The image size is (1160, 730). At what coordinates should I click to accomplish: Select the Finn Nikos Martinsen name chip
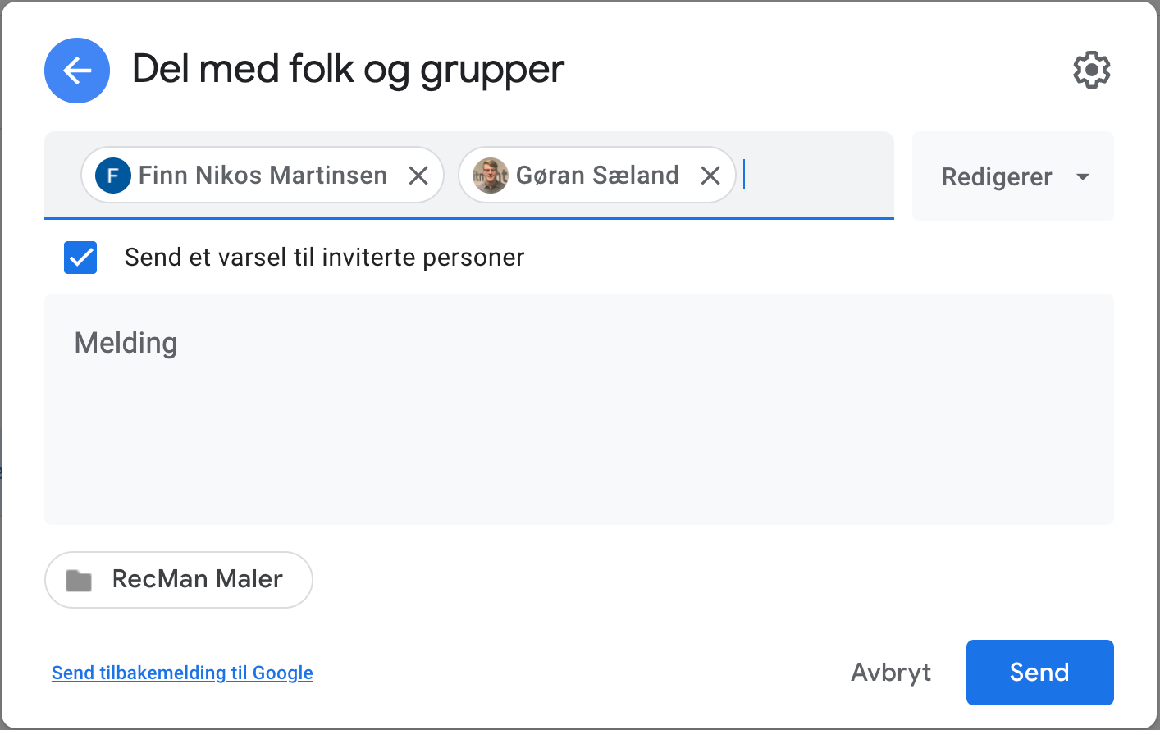[x=263, y=176]
